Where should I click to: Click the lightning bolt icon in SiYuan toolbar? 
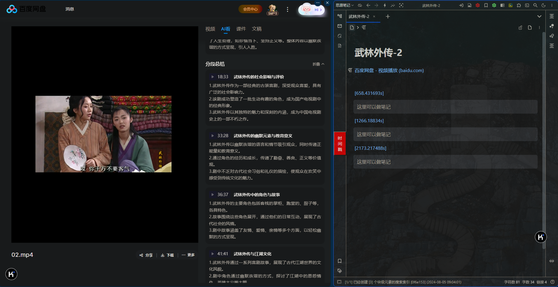tap(385, 5)
